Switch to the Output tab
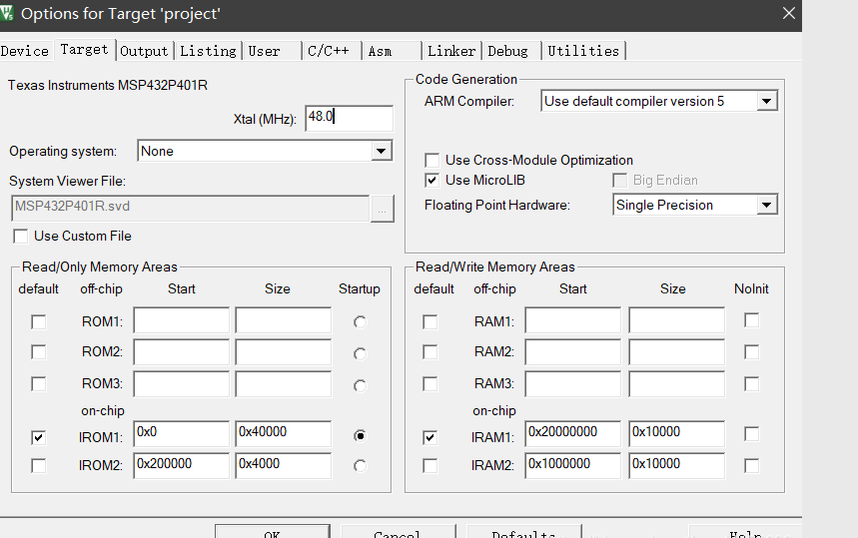This screenshot has height=538, width=858. tap(144, 51)
